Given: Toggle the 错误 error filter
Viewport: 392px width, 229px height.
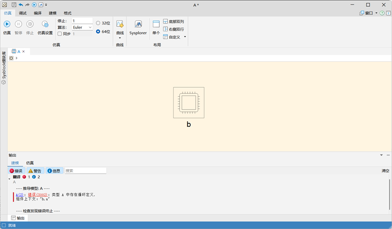Looking at the screenshot, I should pos(17,171).
